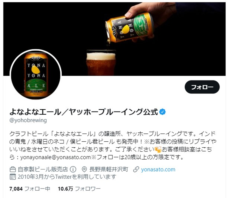Click the 自家製ビール販売店 category label
Screen dimensions: 229x198
coord(43,169)
